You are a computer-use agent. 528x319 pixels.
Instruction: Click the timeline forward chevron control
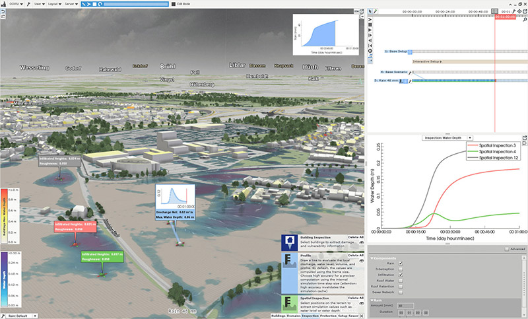pos(370,20)
